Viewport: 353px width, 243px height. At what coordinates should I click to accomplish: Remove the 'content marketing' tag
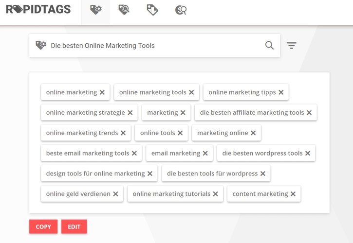click(293, 194)
